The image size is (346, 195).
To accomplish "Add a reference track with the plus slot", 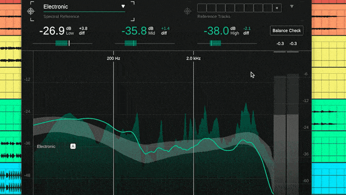I will click(277, 8).
